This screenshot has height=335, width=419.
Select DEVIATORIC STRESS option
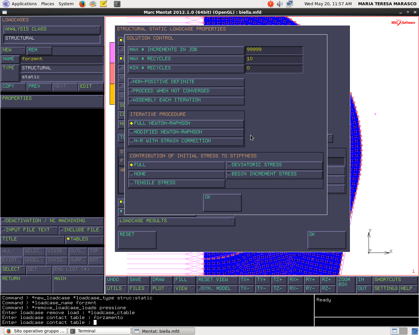point(274,165)
